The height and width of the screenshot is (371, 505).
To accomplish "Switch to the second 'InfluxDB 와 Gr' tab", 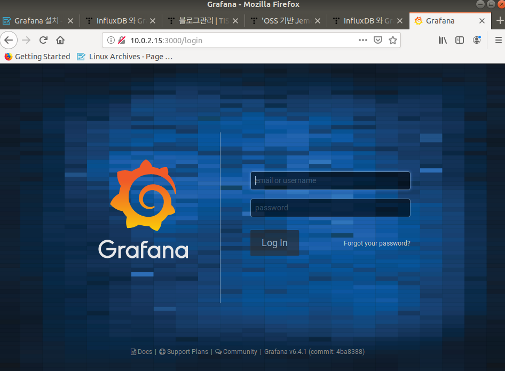I will coord(368,21).
